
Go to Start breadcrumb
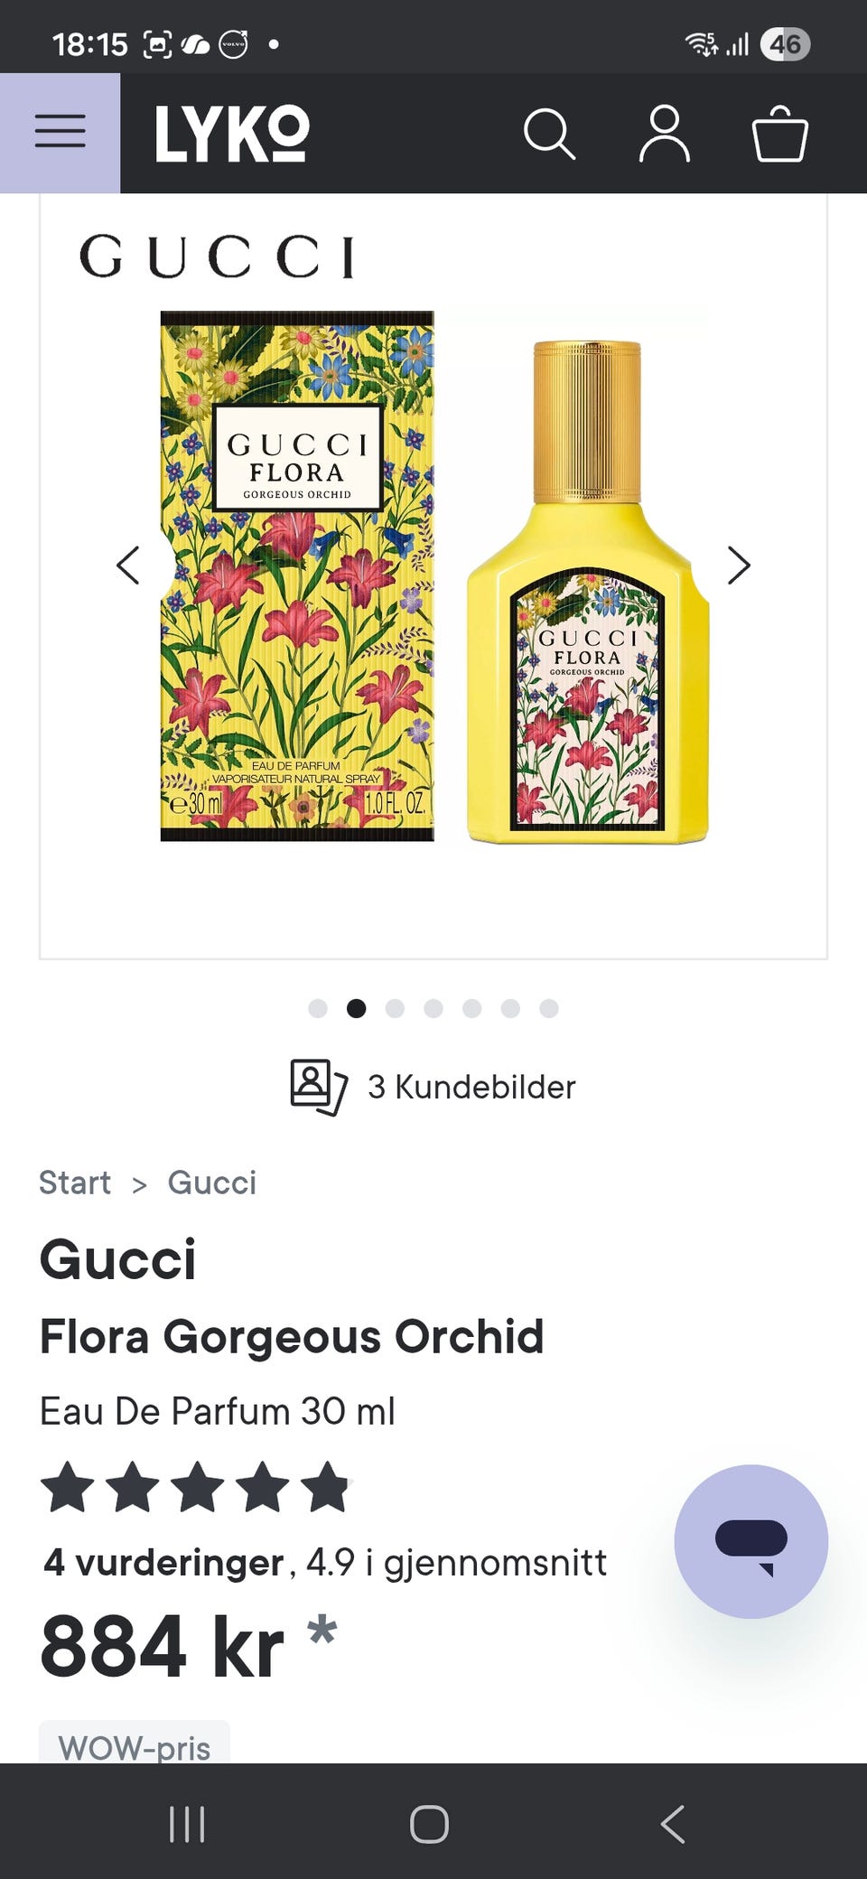tap(75, 1183)
